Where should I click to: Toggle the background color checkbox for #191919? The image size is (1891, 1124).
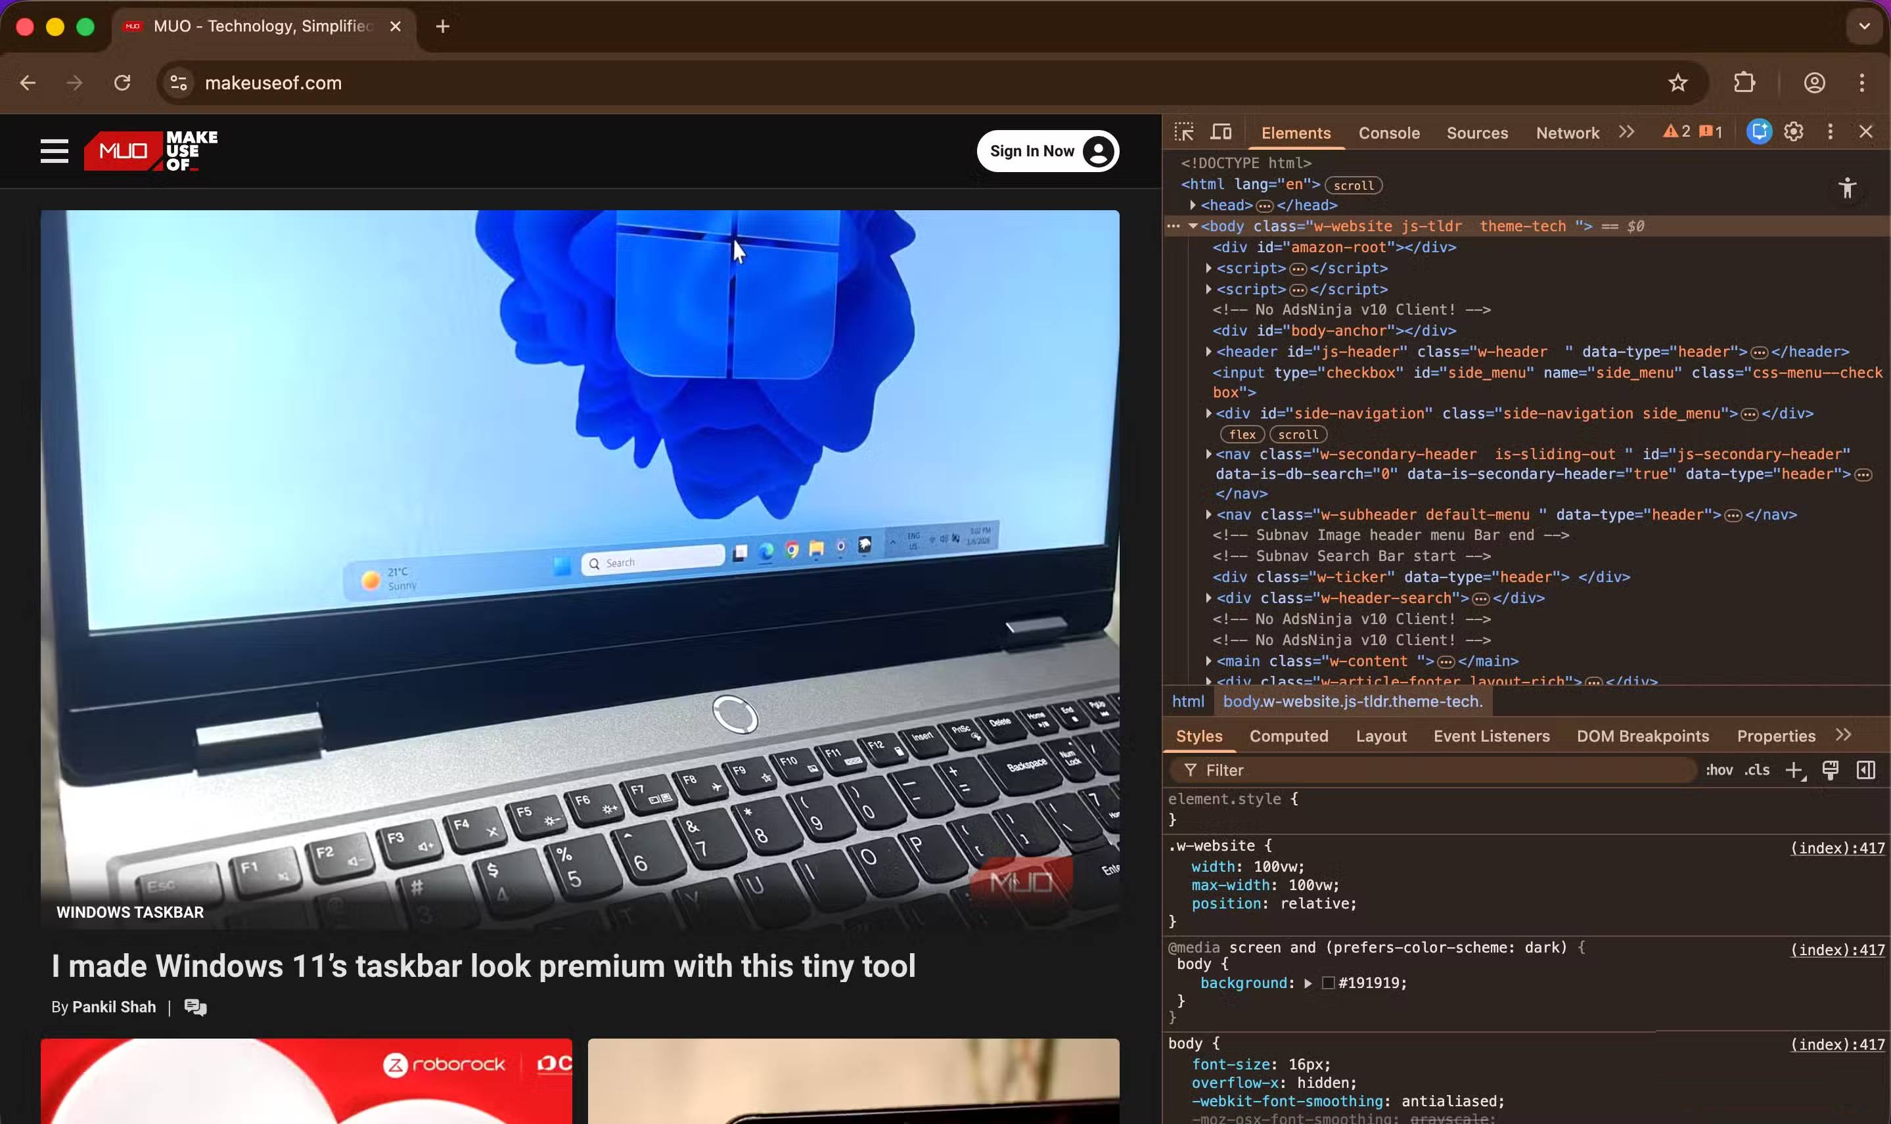click(1329, 982)
